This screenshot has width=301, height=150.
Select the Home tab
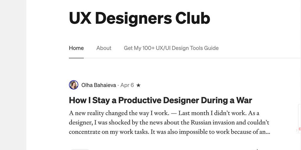tap(76, 48)
